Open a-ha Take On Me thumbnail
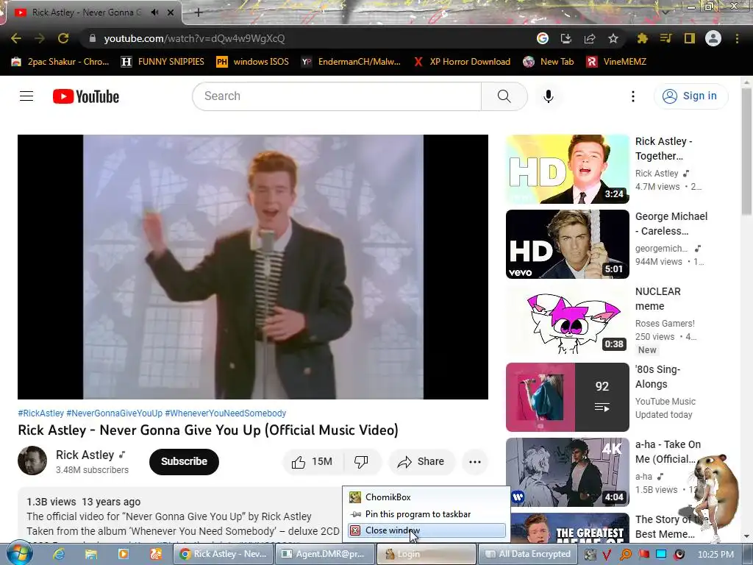 (567, 472)
